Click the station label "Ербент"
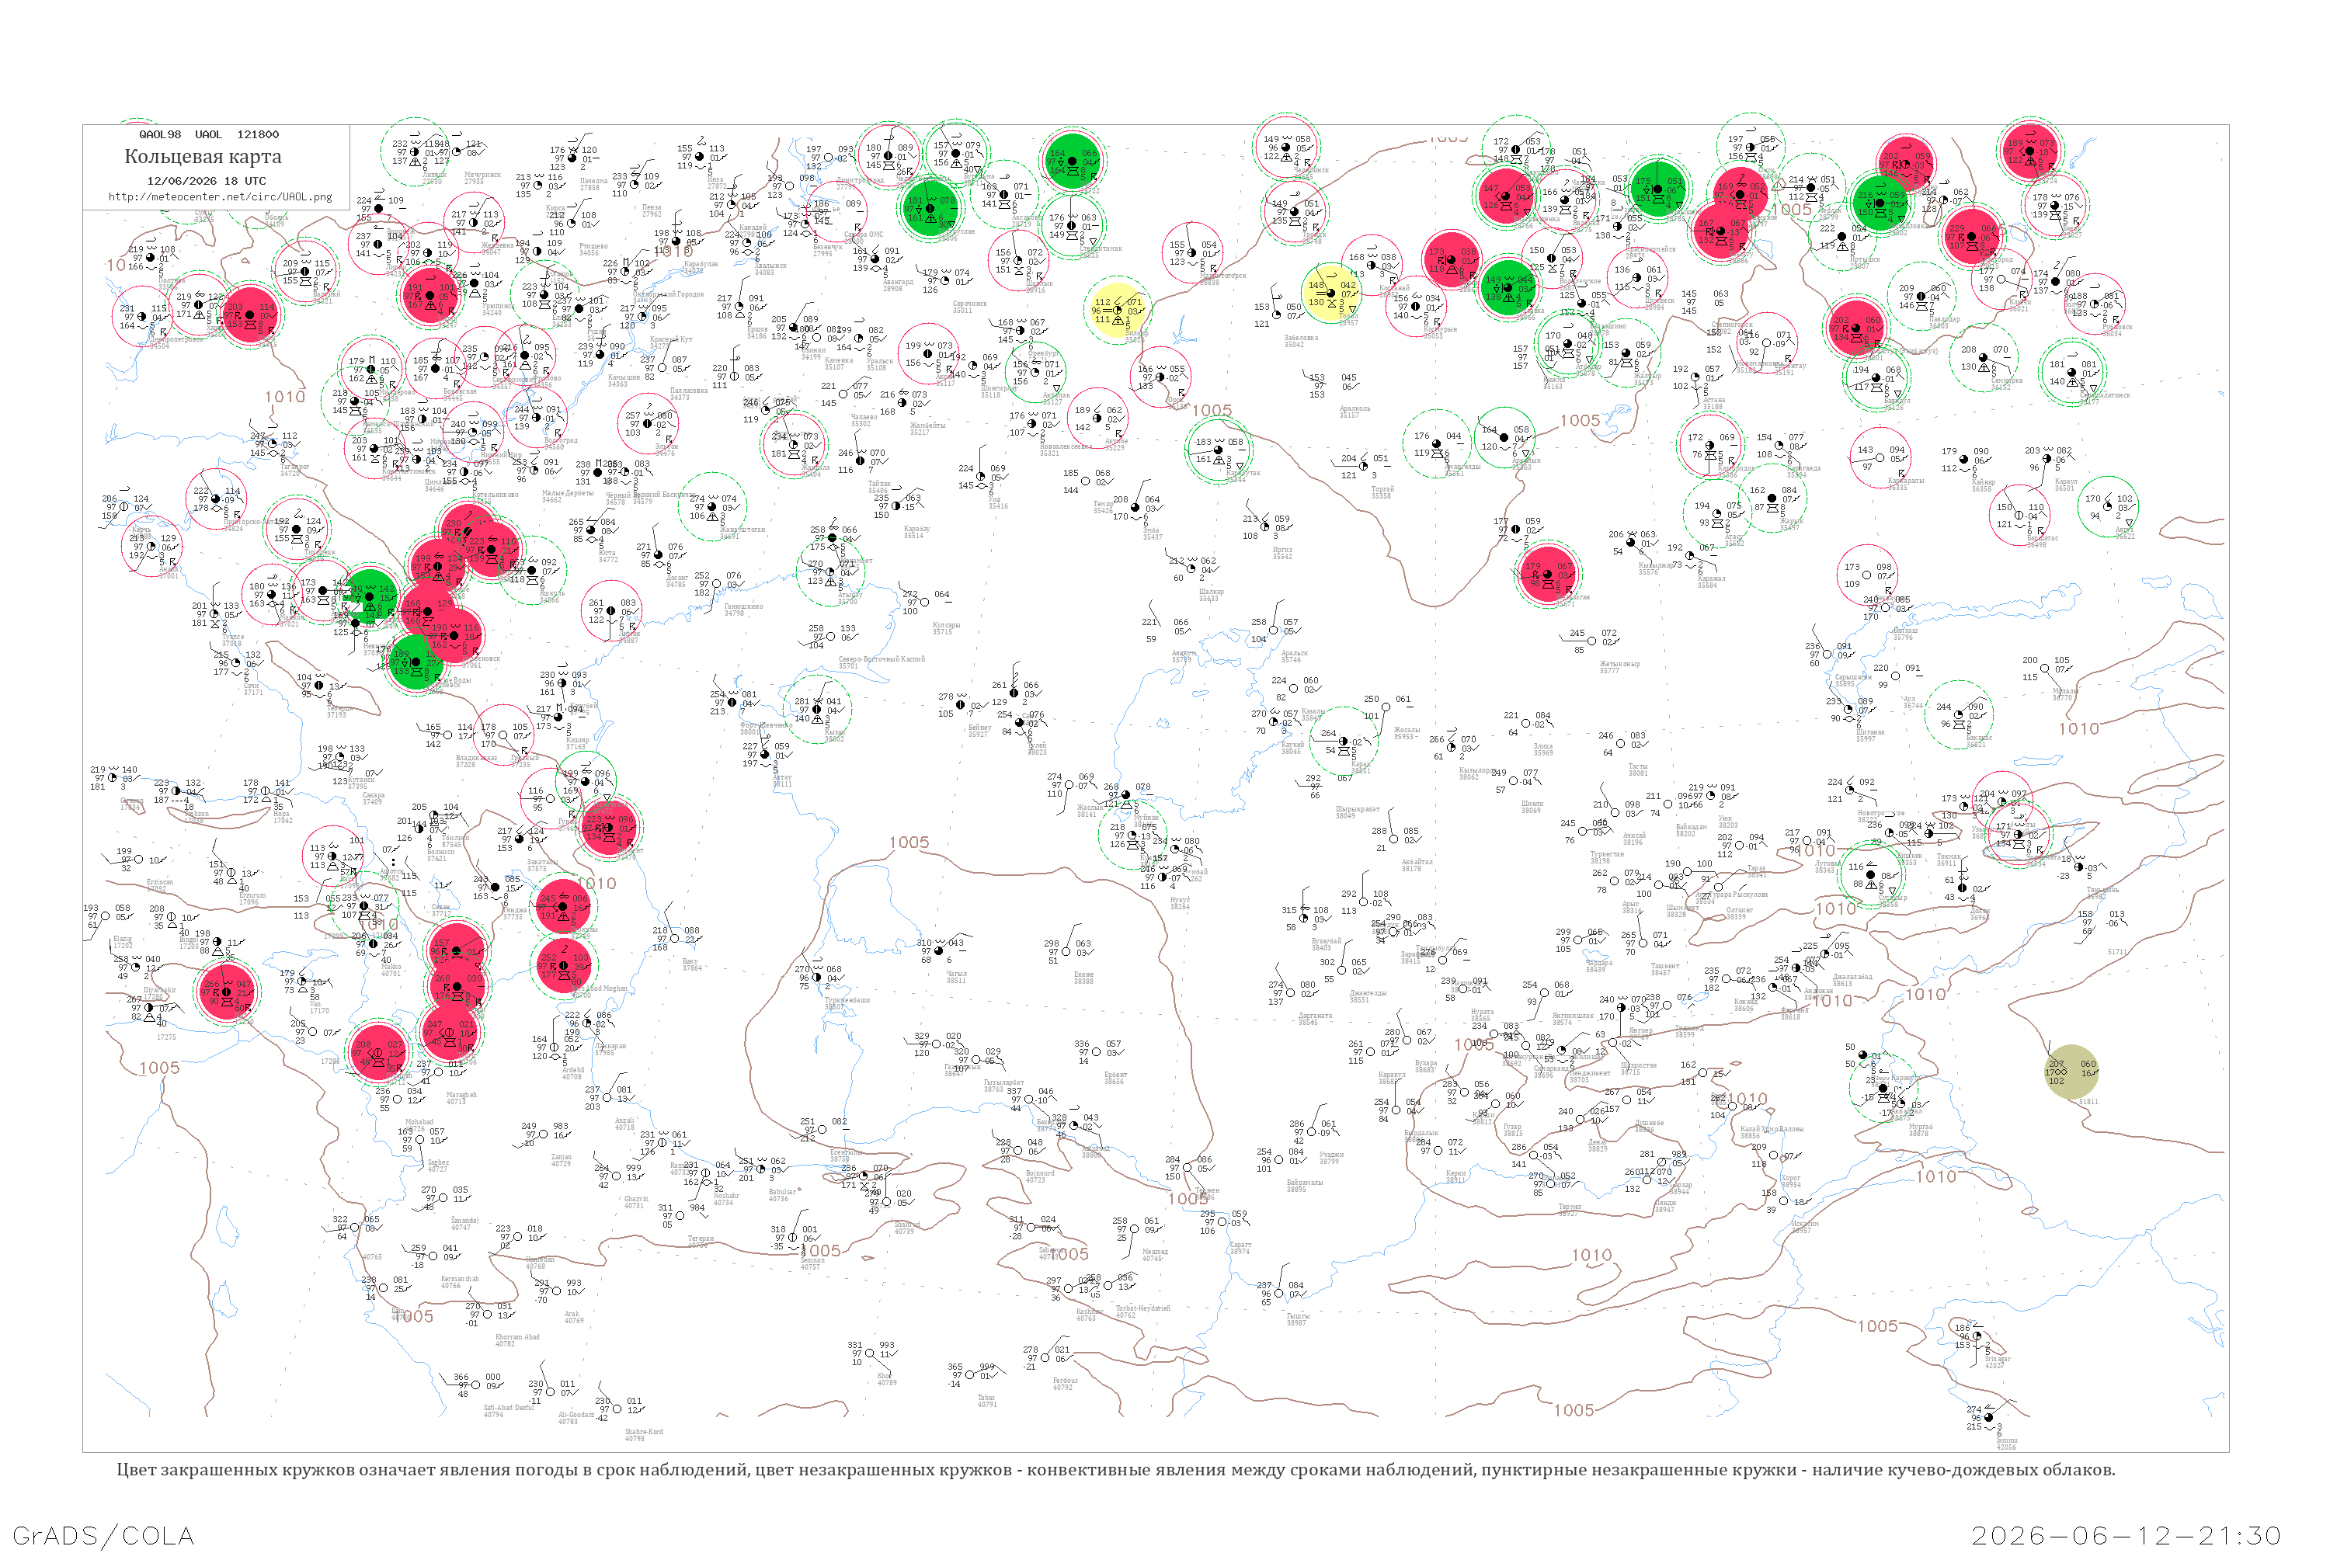This screenshot has width=2330, height=1553. coord(1115,1075)
